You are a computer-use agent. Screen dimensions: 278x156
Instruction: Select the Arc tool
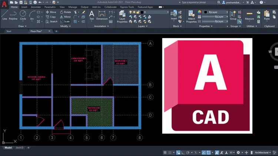click(x=32, y=15)
